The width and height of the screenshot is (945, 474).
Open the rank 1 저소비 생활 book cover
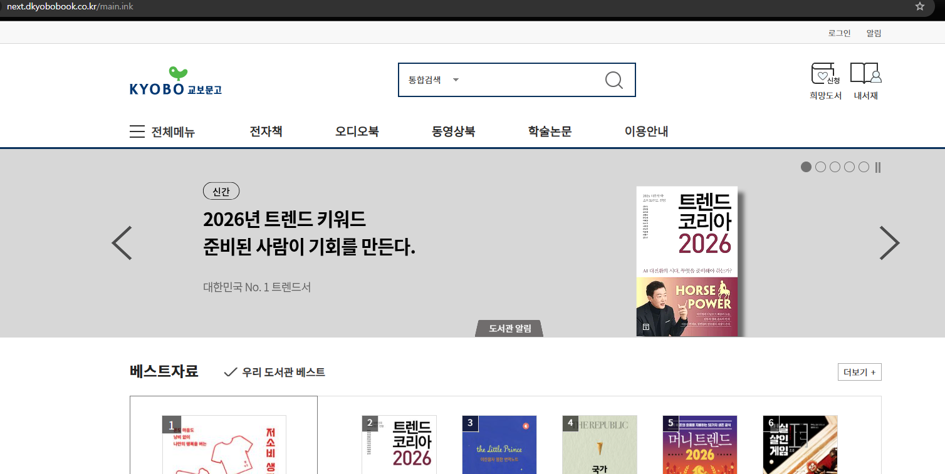click(224, 445)
